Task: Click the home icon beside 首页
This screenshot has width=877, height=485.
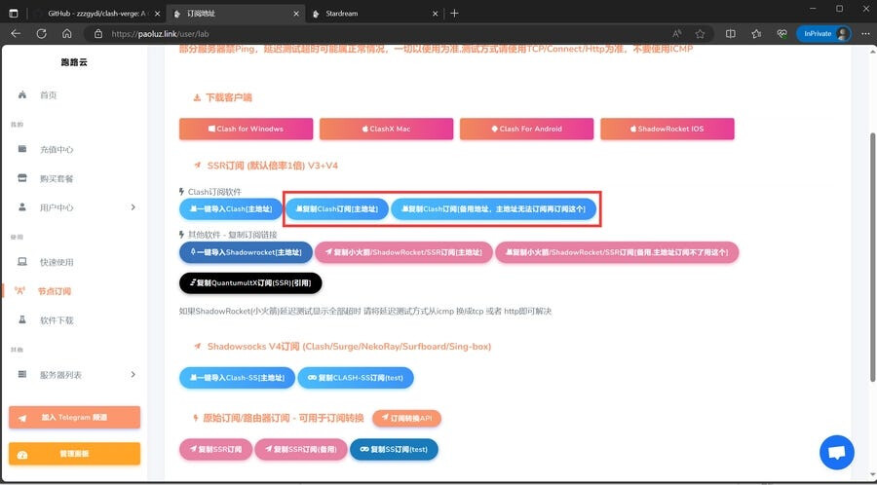Action: point(22,94)
